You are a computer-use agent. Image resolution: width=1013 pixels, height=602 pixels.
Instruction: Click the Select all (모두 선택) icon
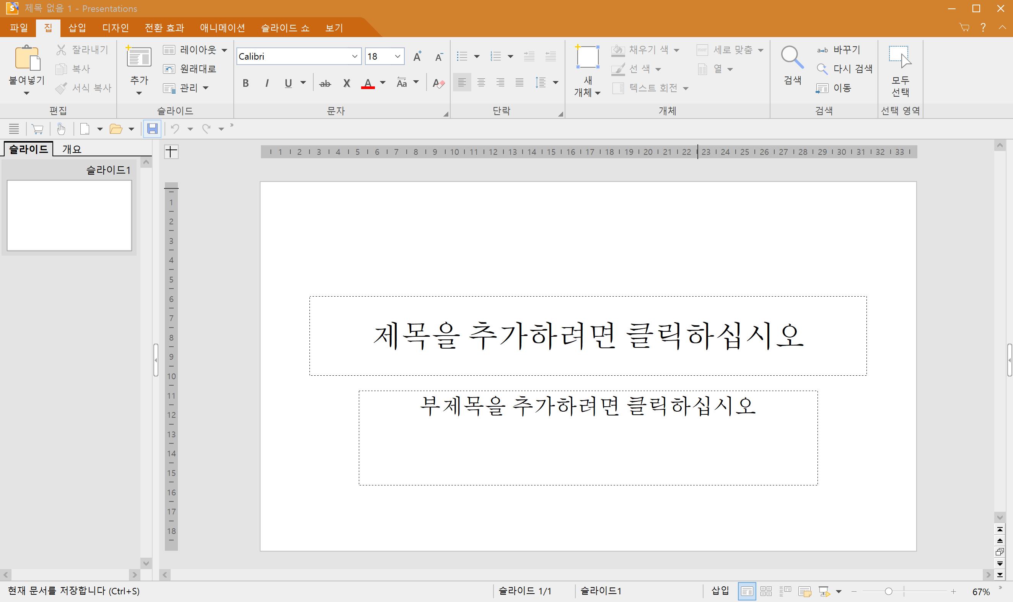tap(900, 57)
